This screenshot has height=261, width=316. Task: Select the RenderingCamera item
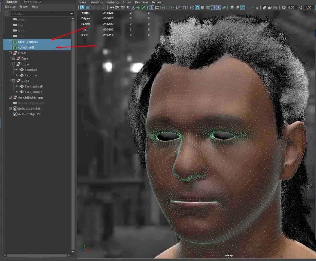31,103
